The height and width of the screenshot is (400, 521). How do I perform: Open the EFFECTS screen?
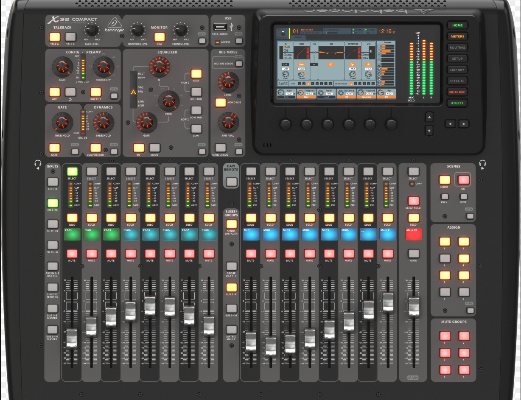click(x=457, y=81)
